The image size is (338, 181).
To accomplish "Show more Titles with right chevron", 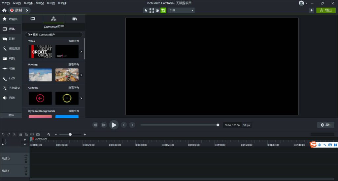I will point(81,52).
